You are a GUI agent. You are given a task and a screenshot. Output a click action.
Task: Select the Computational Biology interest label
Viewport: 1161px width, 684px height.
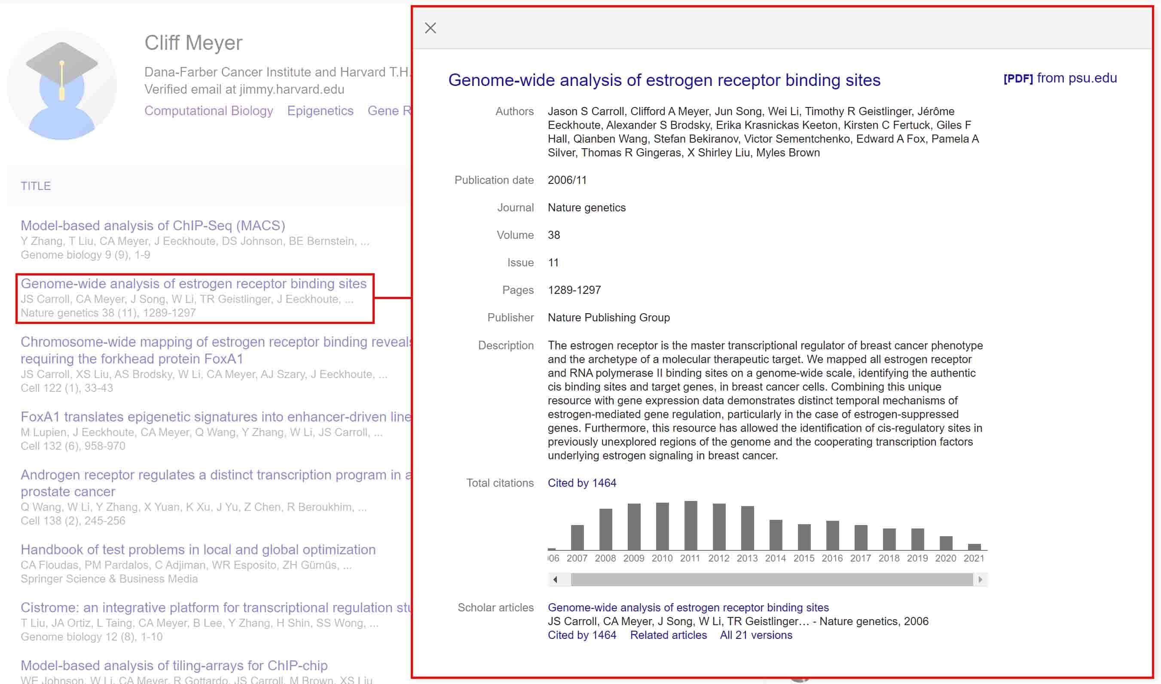pos(209,110)
